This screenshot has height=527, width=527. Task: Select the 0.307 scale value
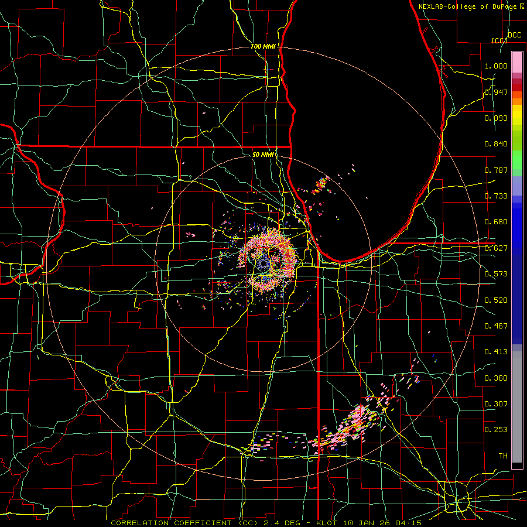496,403
